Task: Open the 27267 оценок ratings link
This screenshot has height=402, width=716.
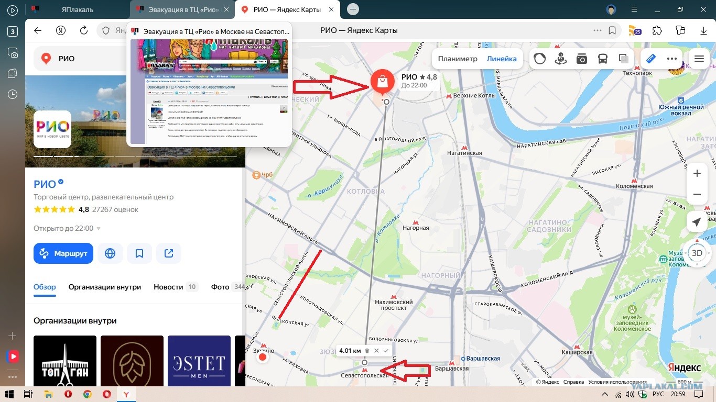Action: pos(115,209)
